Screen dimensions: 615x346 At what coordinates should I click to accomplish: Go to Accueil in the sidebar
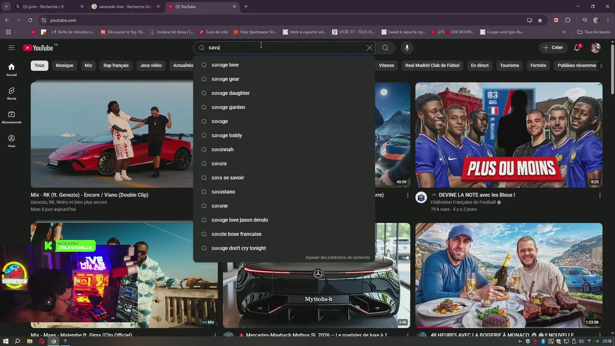(x=12, y=70)
